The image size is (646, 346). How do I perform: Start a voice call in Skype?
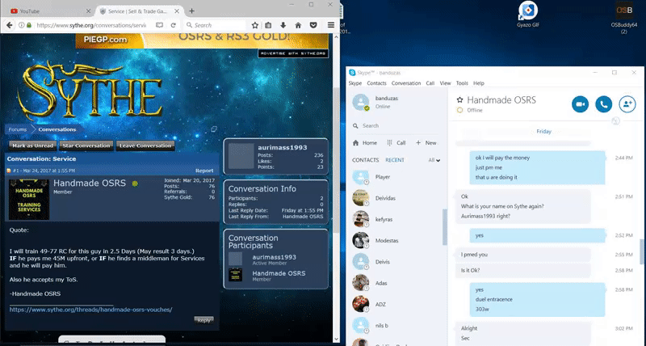(x=603, y=104)
